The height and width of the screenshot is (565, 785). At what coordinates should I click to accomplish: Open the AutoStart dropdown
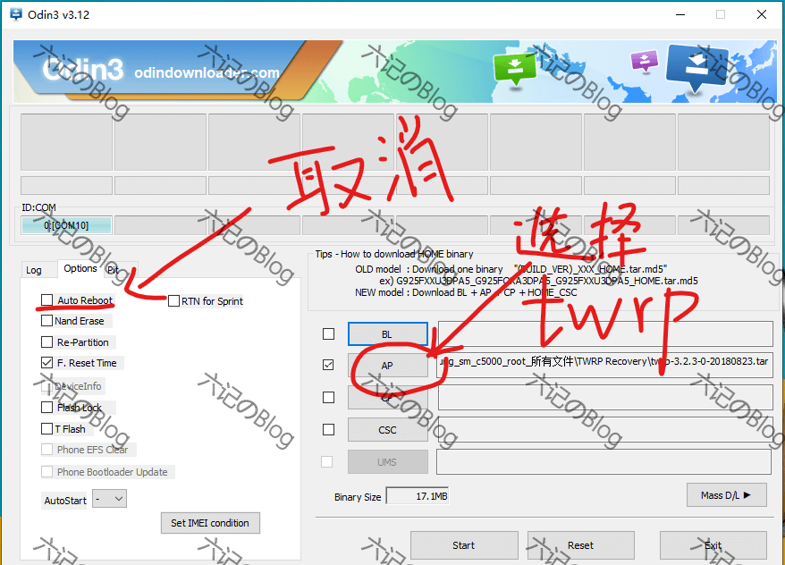point(110,499)
